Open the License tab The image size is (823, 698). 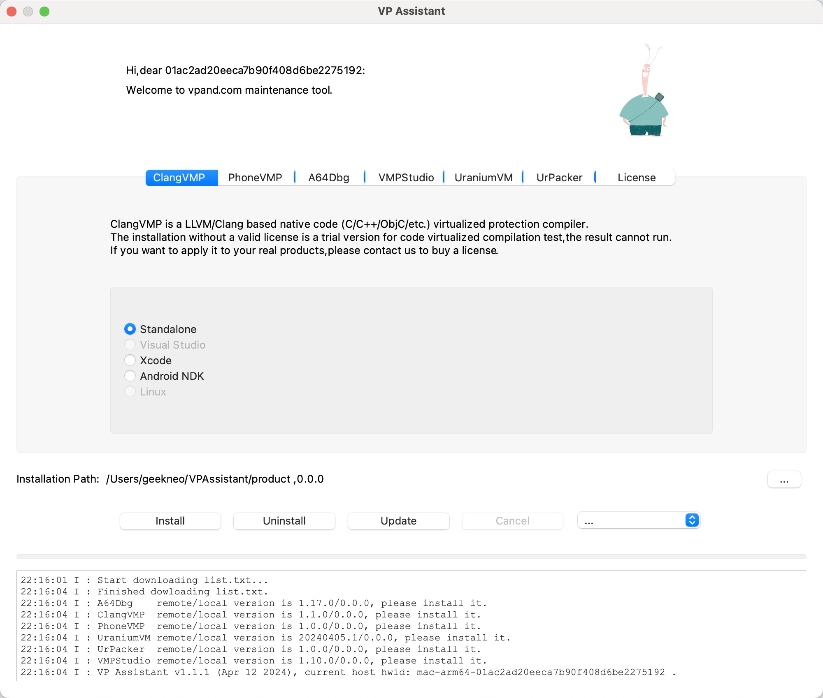[x=637, y=178]
